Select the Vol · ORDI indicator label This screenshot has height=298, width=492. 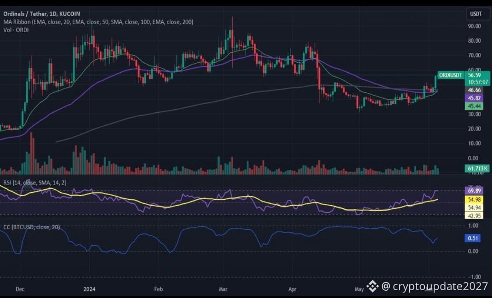tap(16, 30)
